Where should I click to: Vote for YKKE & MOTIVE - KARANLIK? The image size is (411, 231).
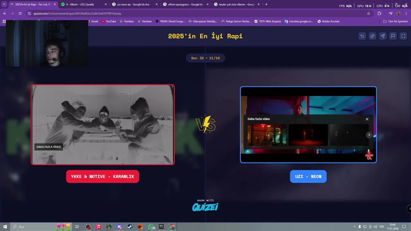coord(103,176)
